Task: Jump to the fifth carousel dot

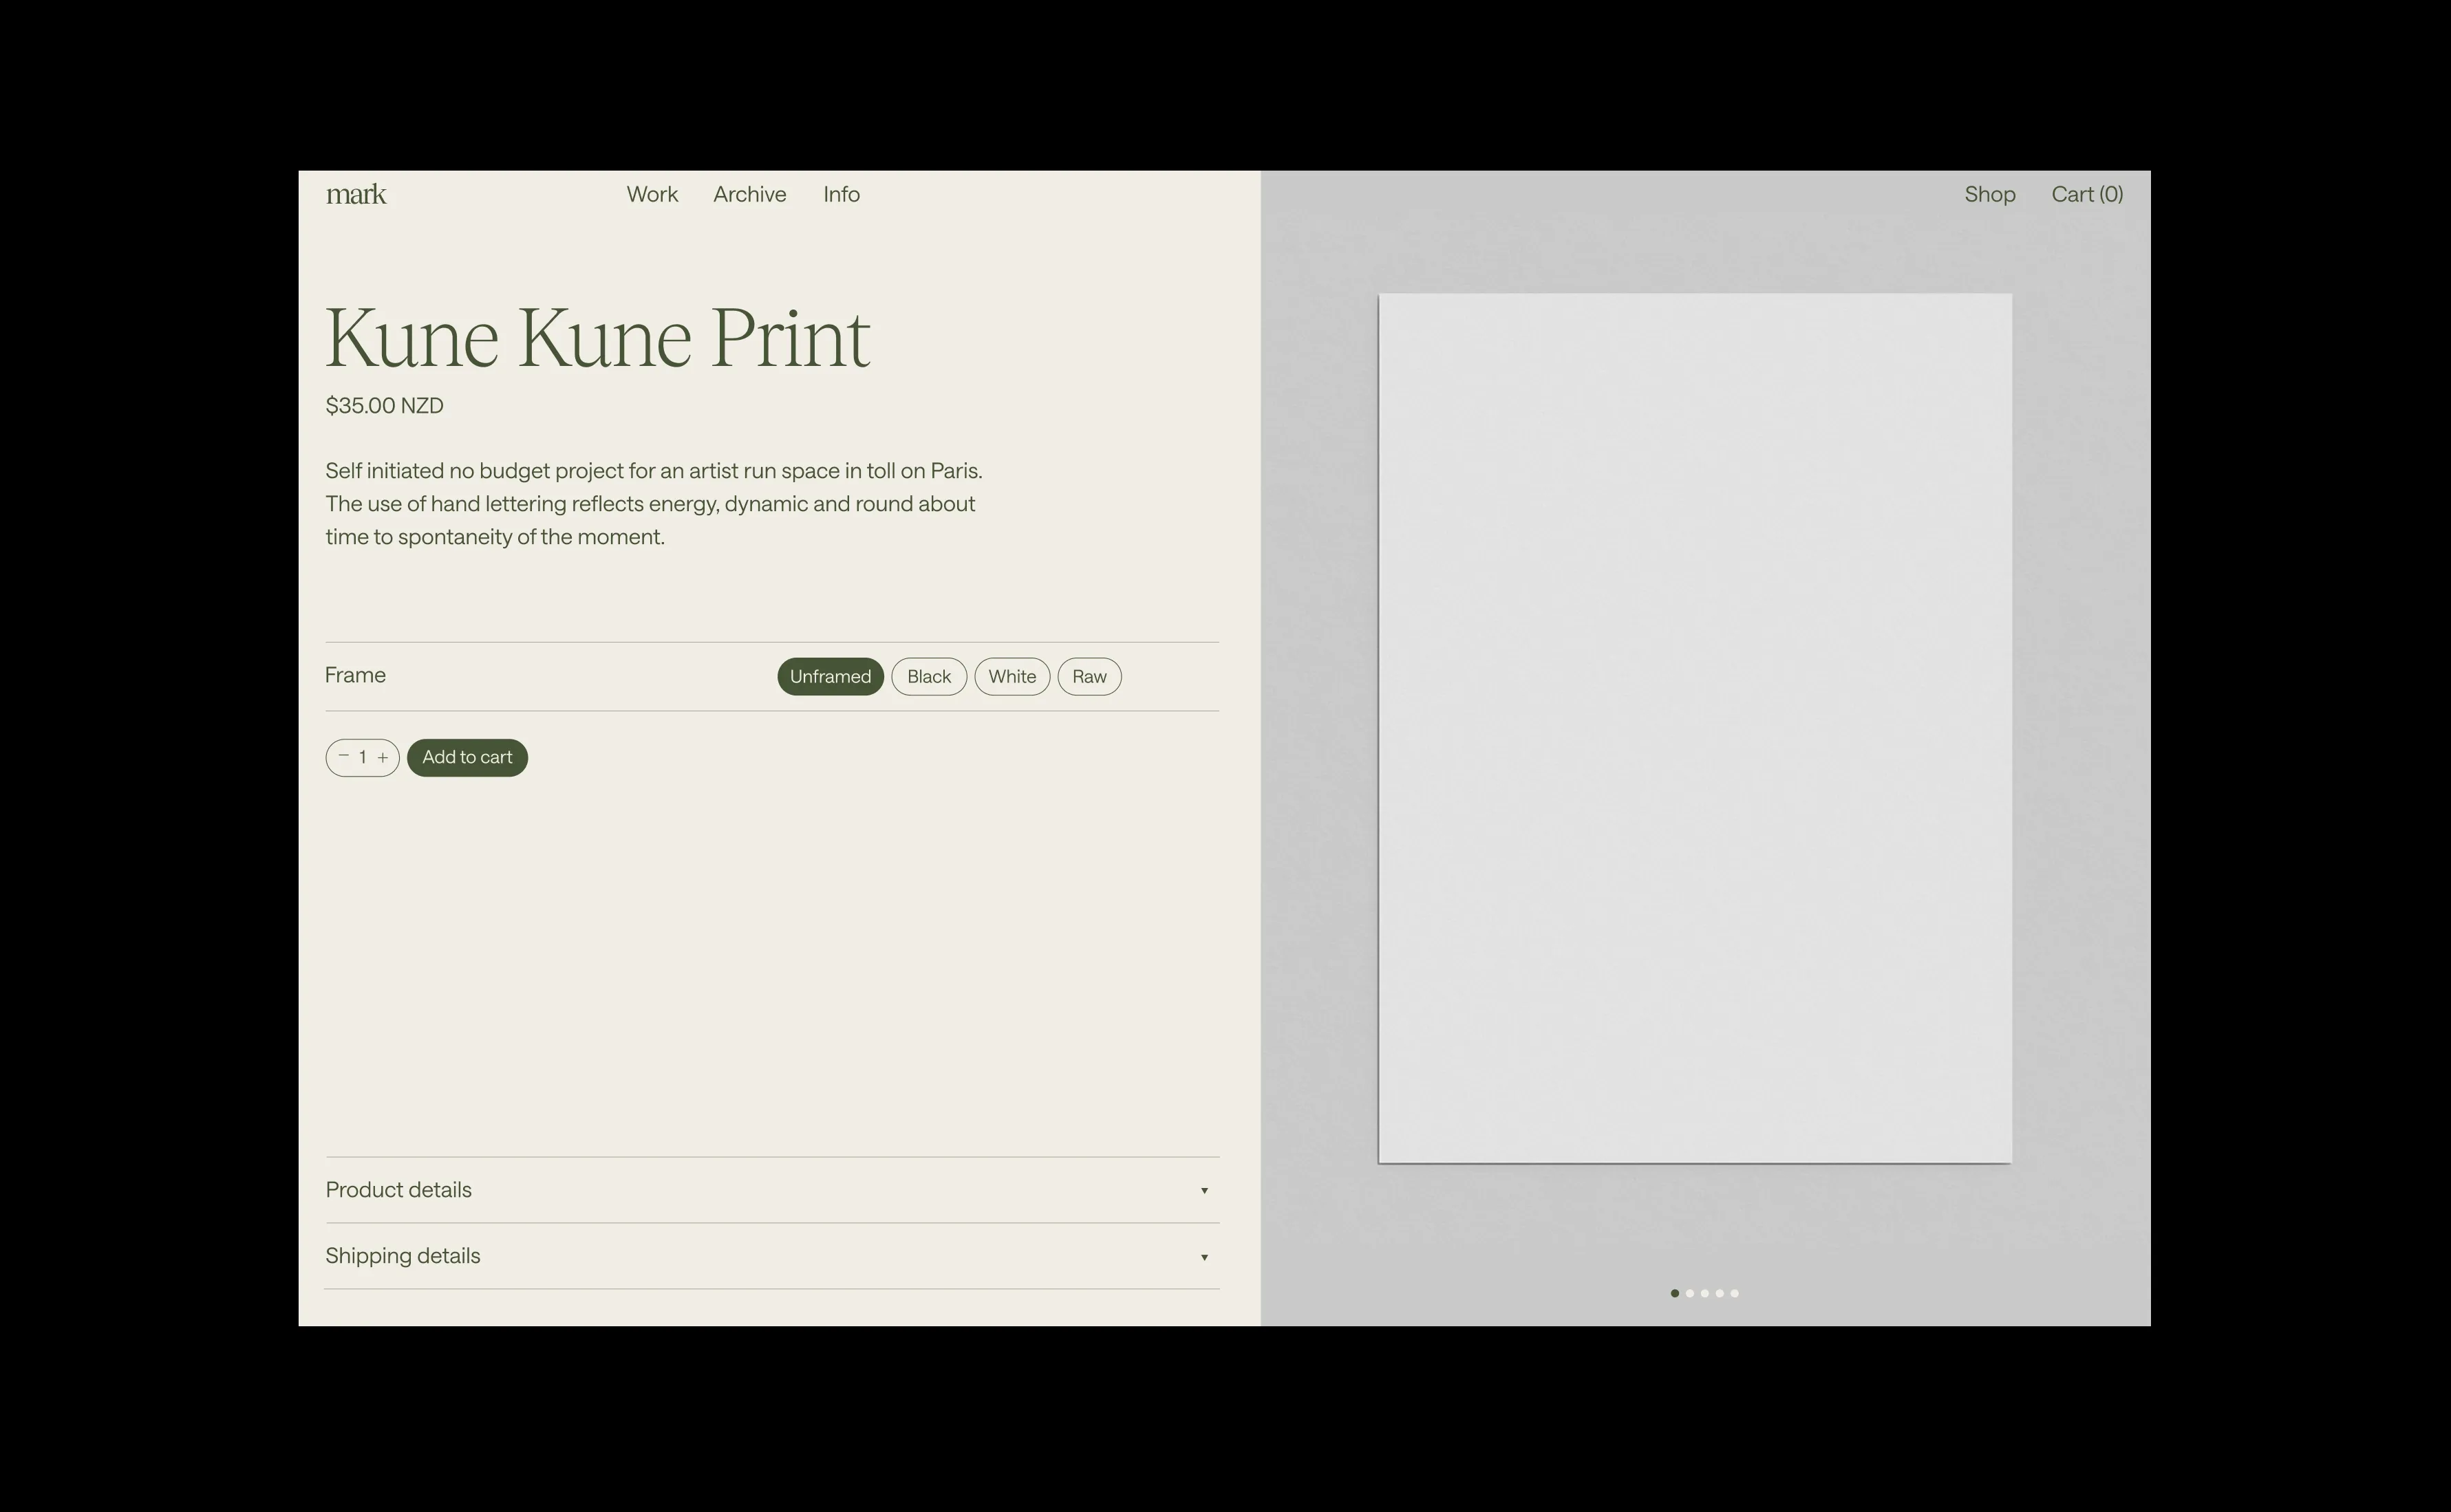Action: pos(1734,1293)
